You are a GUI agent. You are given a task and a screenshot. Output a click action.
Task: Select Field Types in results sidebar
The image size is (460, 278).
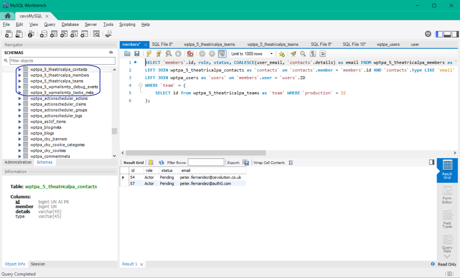tap(447, 219)
